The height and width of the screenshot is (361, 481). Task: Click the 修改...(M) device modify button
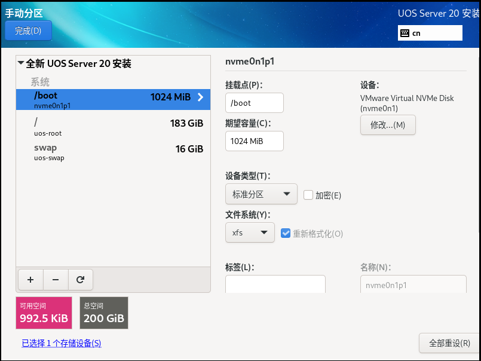coord(388,125)
